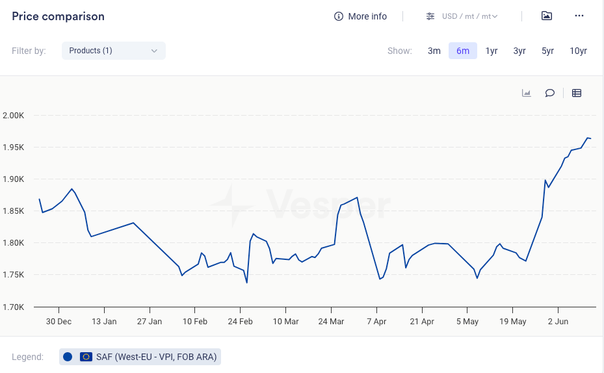Open the comments speech bubble icon
The image size is (604, 373).
[550, 93]
